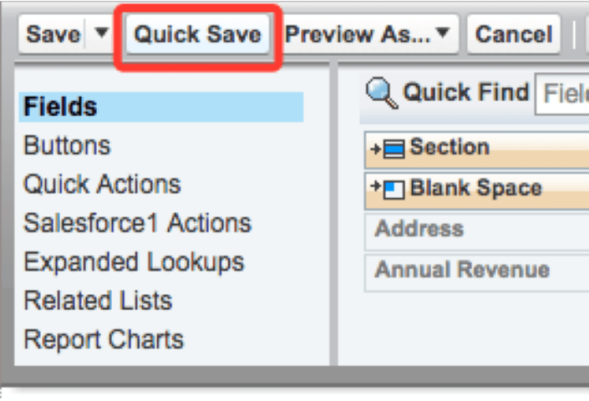Click the Blank Space palette item
Screen dimensions: 589x401
point(476,189)
